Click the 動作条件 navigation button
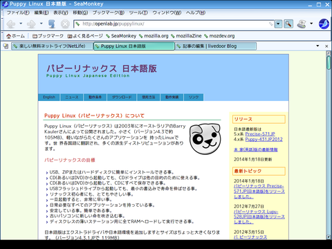Screen dimensions: 332x249 tap(95, 98)
